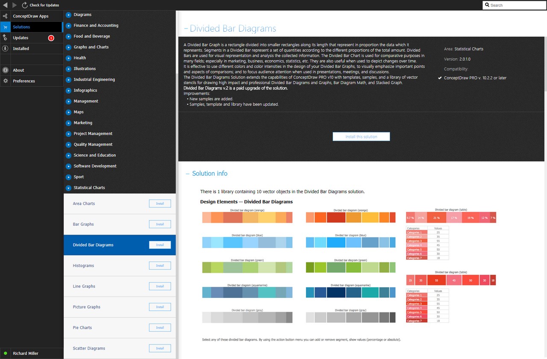Click the Installed download icon
The image size is (547, 359).
pyautogui.click(x=5, y=49)
